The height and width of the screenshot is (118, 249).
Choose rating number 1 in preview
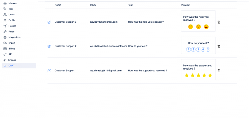(189, 49)
